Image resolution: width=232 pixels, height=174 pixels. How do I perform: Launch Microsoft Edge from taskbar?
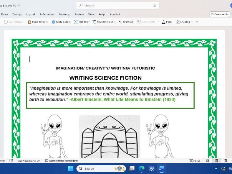(142, 169)
